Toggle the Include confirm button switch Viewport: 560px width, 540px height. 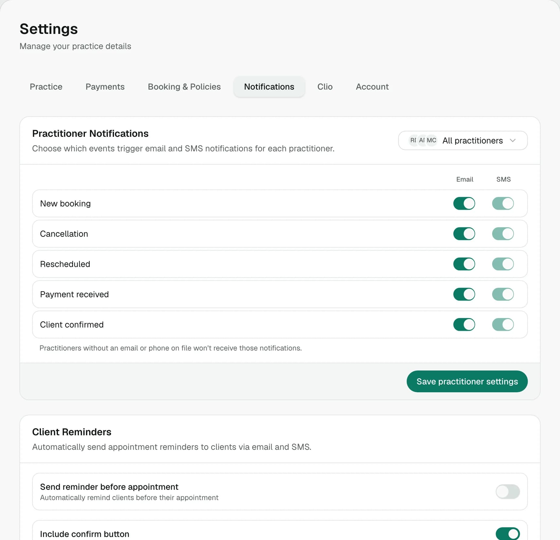tap(508, 534)
